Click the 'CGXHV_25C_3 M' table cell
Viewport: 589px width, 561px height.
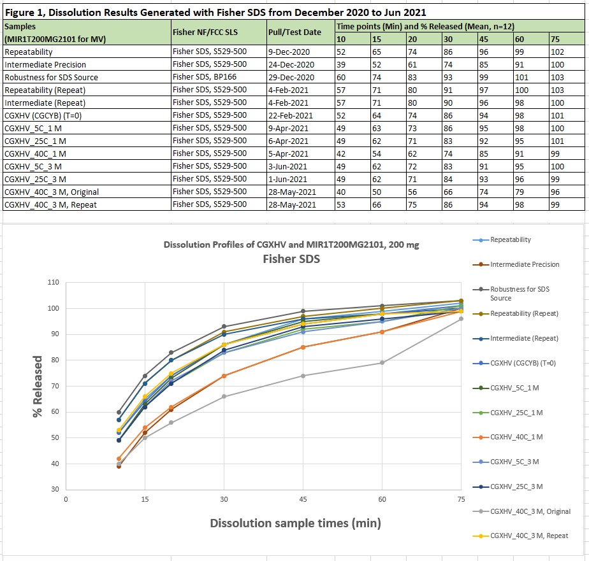(87, 180)
